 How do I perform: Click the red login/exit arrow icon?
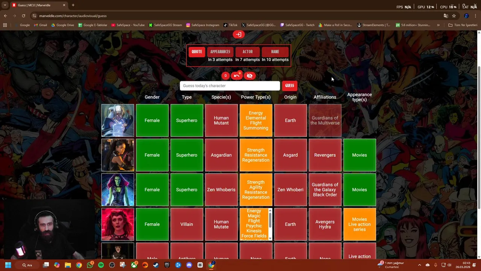tap(238, 34)
